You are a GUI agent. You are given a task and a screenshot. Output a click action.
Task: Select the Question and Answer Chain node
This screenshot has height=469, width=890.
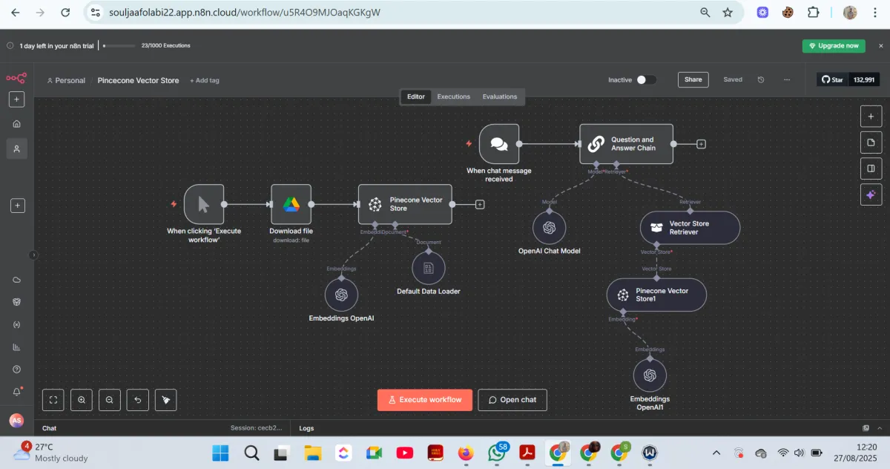pos(626,144)
